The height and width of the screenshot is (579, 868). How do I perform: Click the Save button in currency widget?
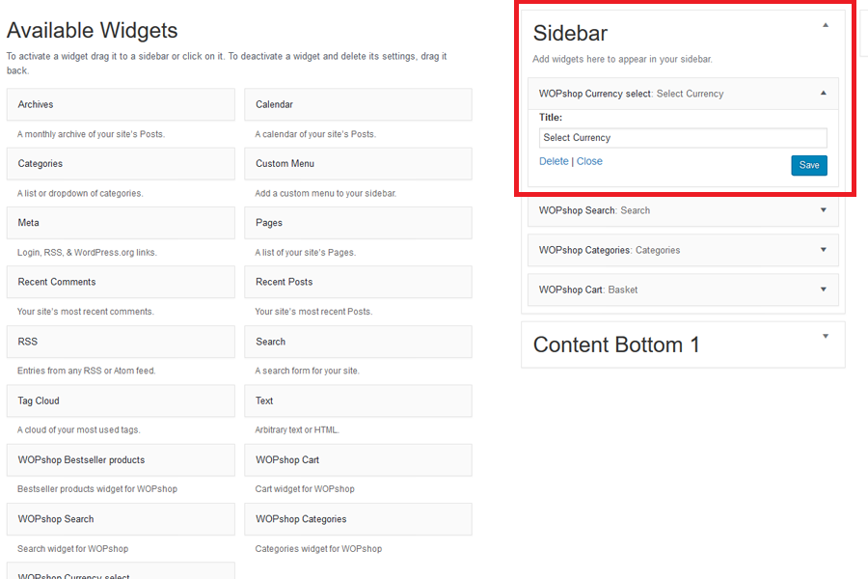[x=808, y=165]
